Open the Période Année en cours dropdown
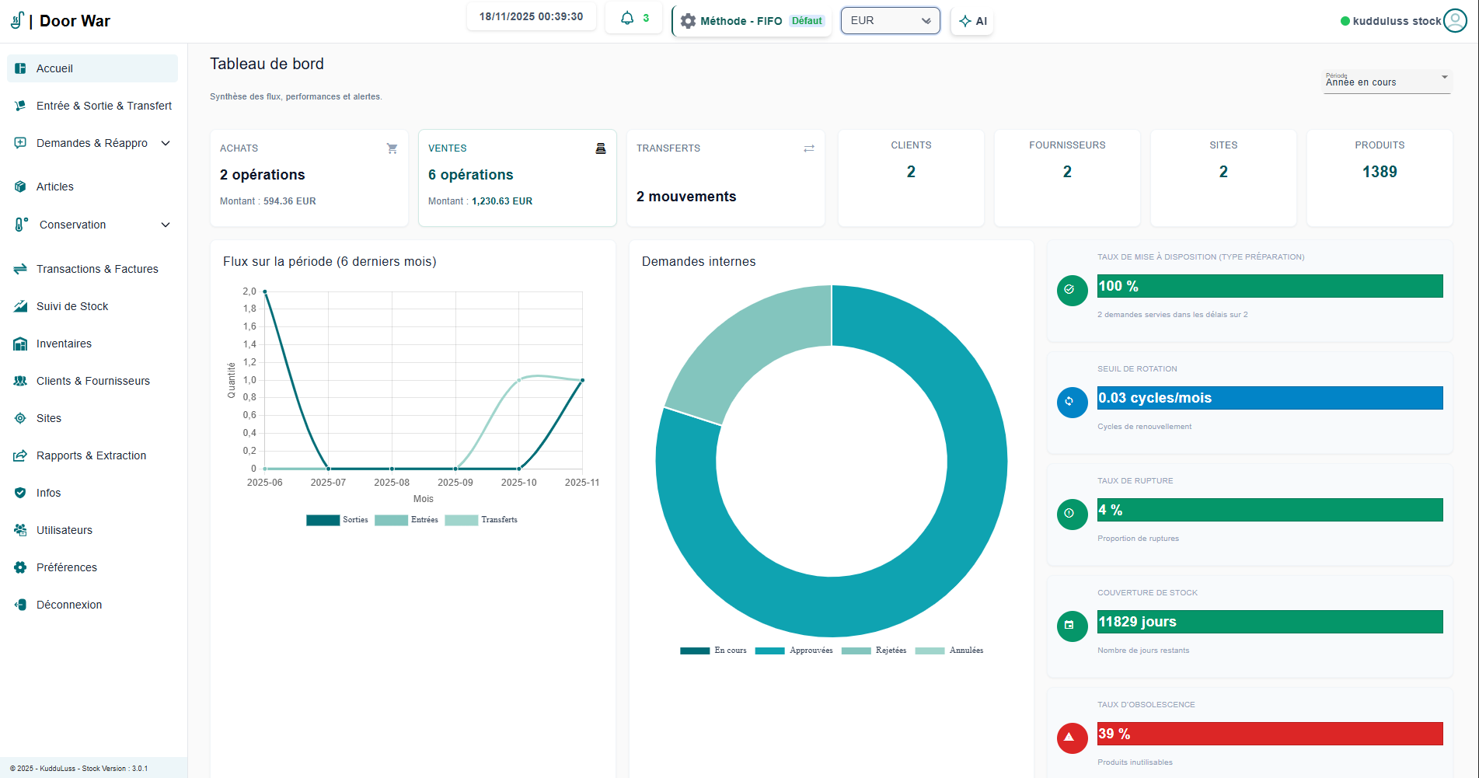The width and height of the screenshot is (1479, 778). 1387,82
